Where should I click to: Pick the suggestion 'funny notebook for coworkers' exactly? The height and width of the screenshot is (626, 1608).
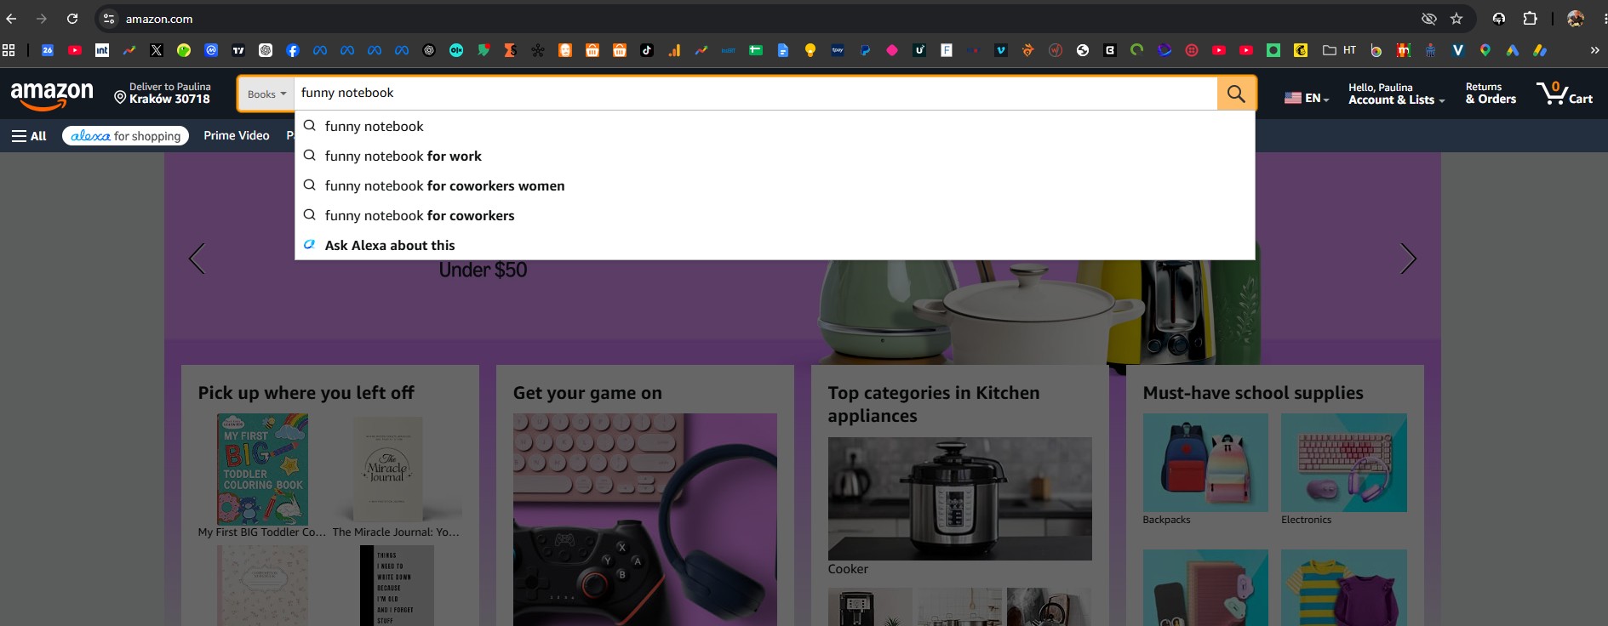(775, 215)
